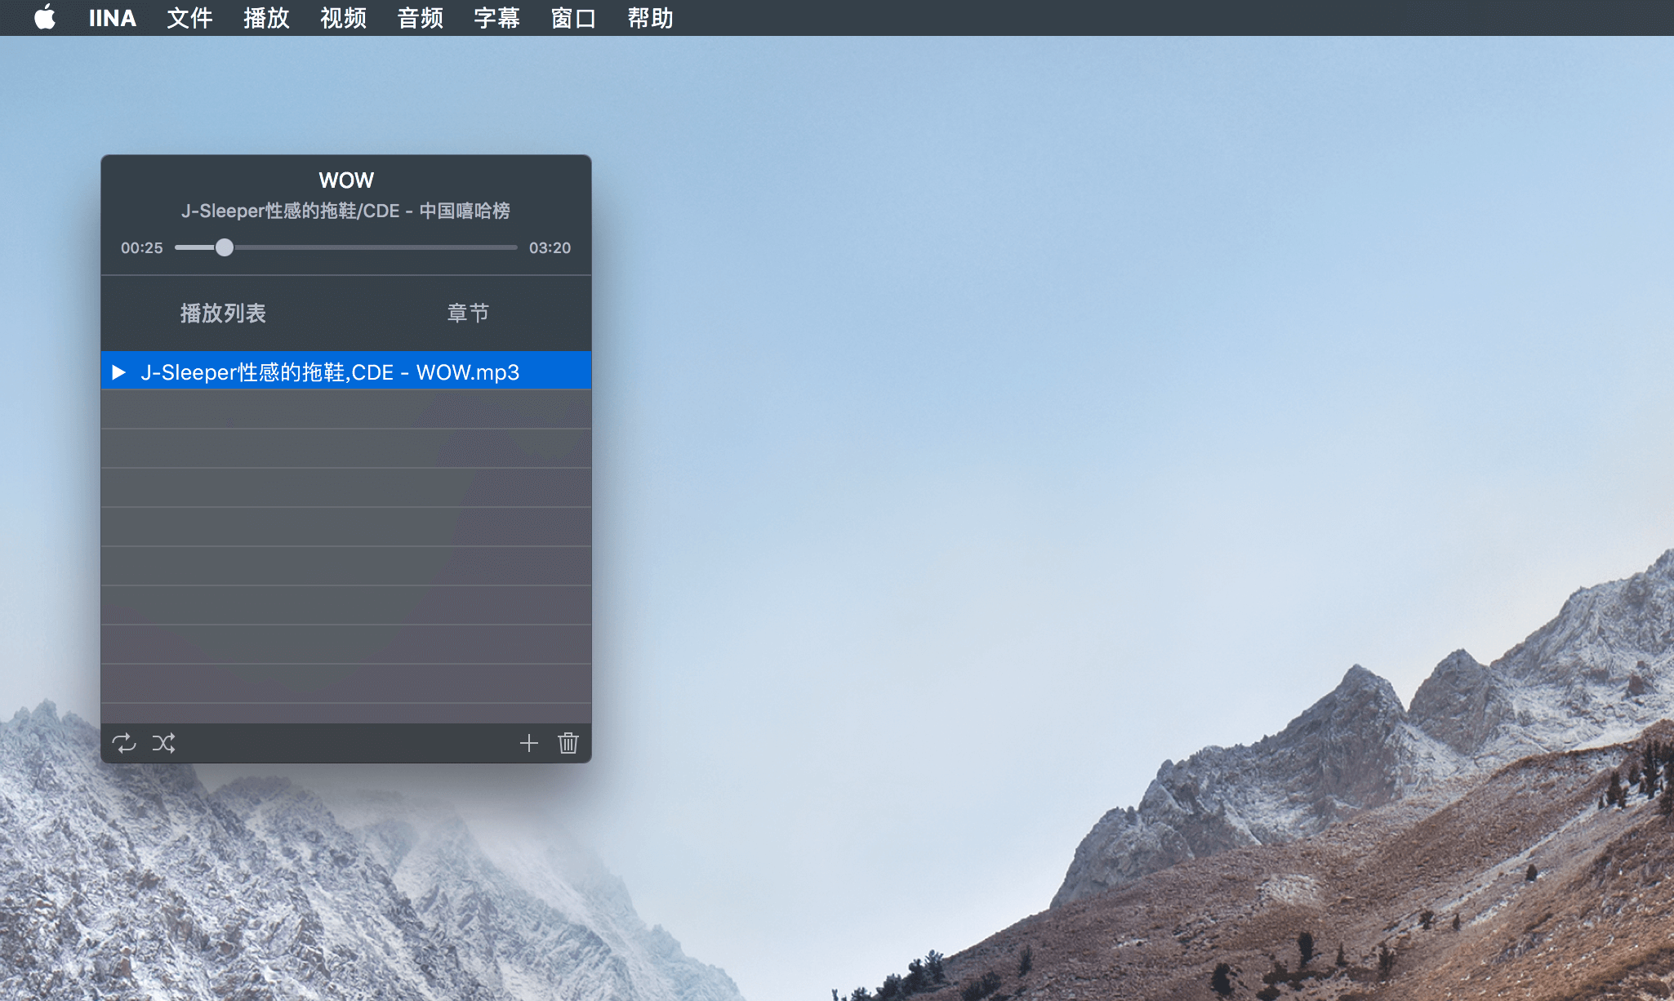Open the 音频 menu
1674x1001 pixels.
point(420,17)
